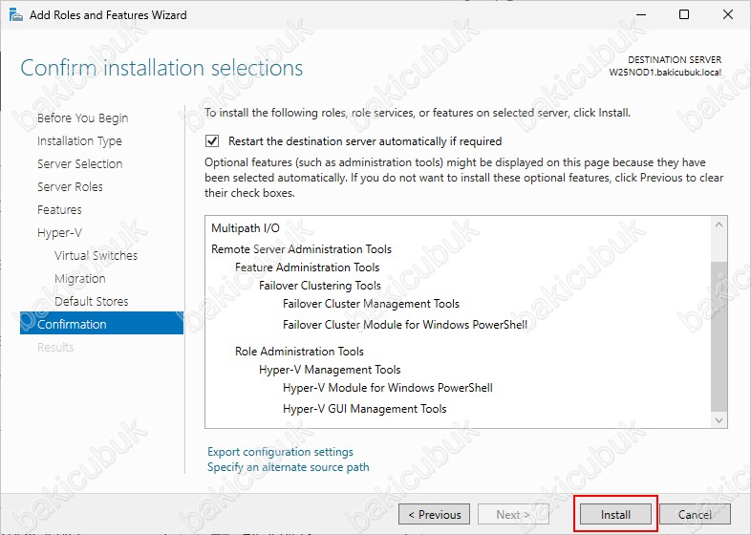
Task: Click the list scroll down arrow
Action: pyautogui.click(x=719, y=420)
